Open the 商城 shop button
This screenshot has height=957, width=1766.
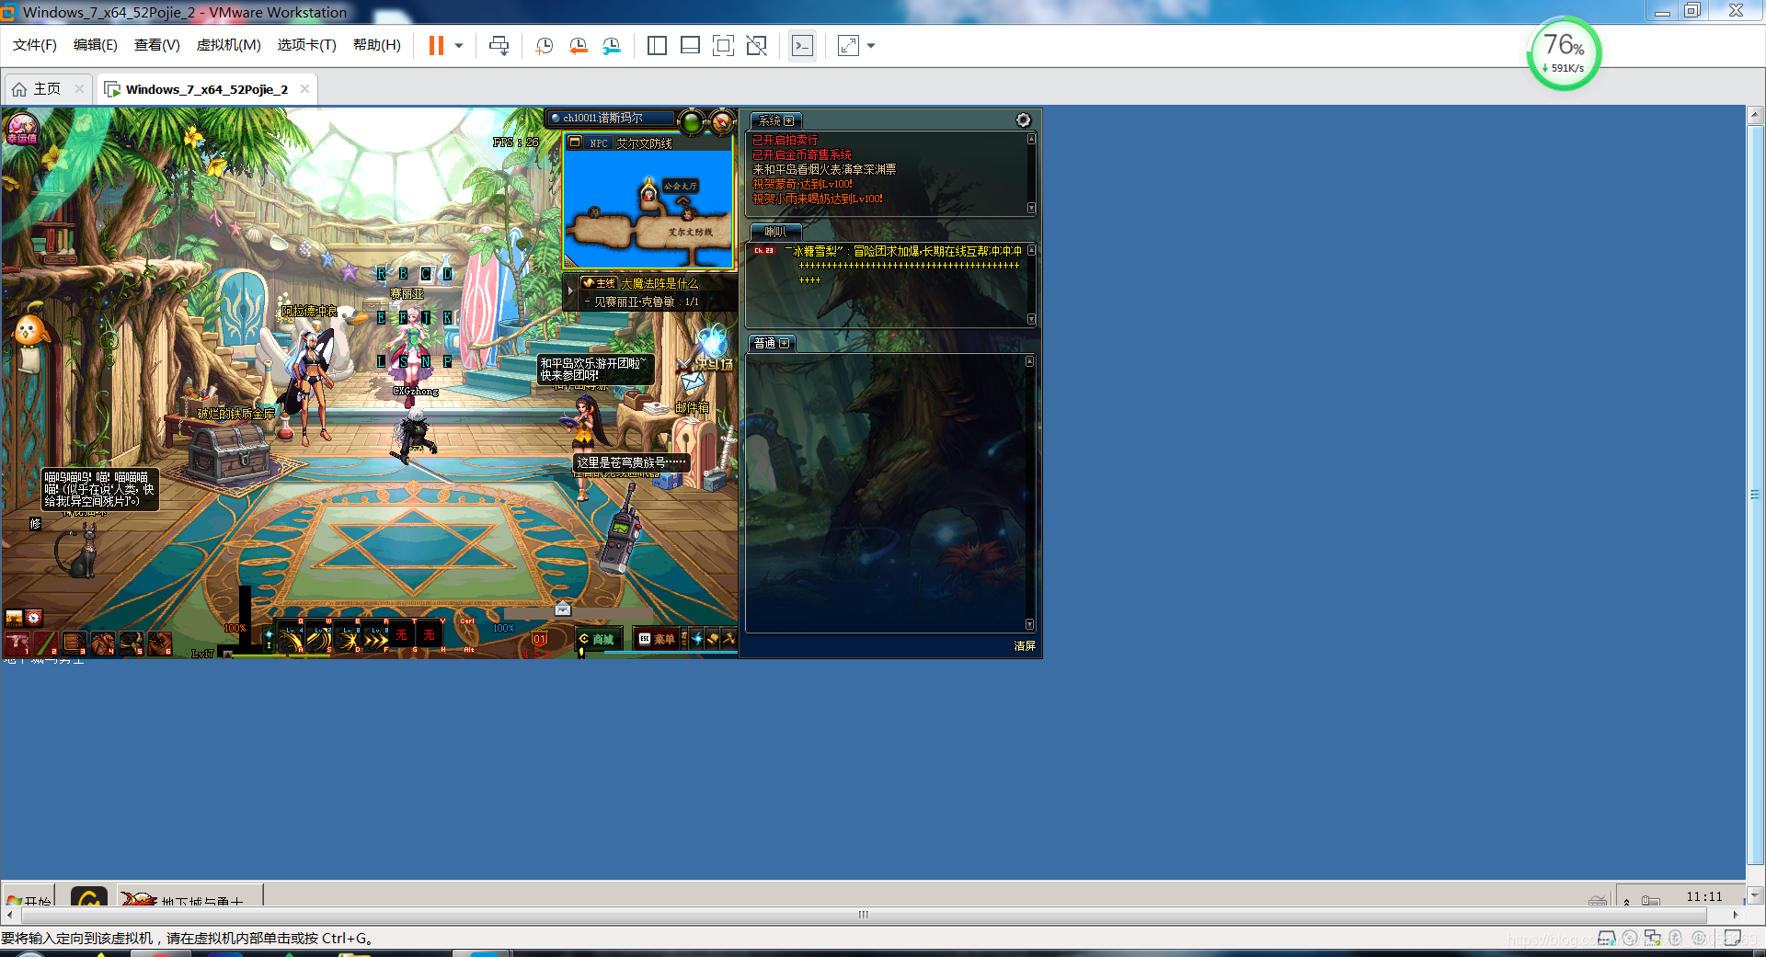(x=598, y=639)
